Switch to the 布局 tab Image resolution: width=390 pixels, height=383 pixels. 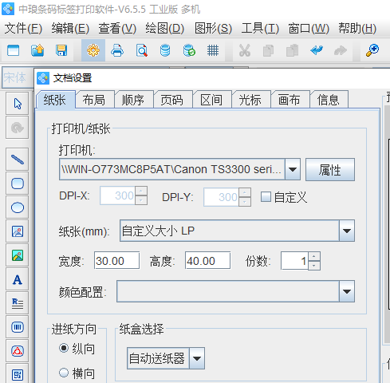[x=94, y=100]
